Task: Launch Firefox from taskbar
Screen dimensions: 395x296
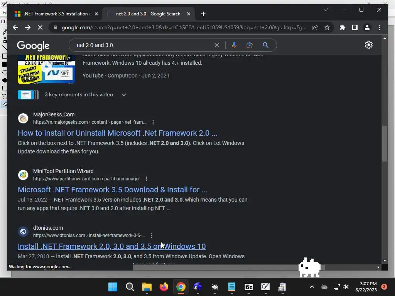Action: [x=164, y=287]
